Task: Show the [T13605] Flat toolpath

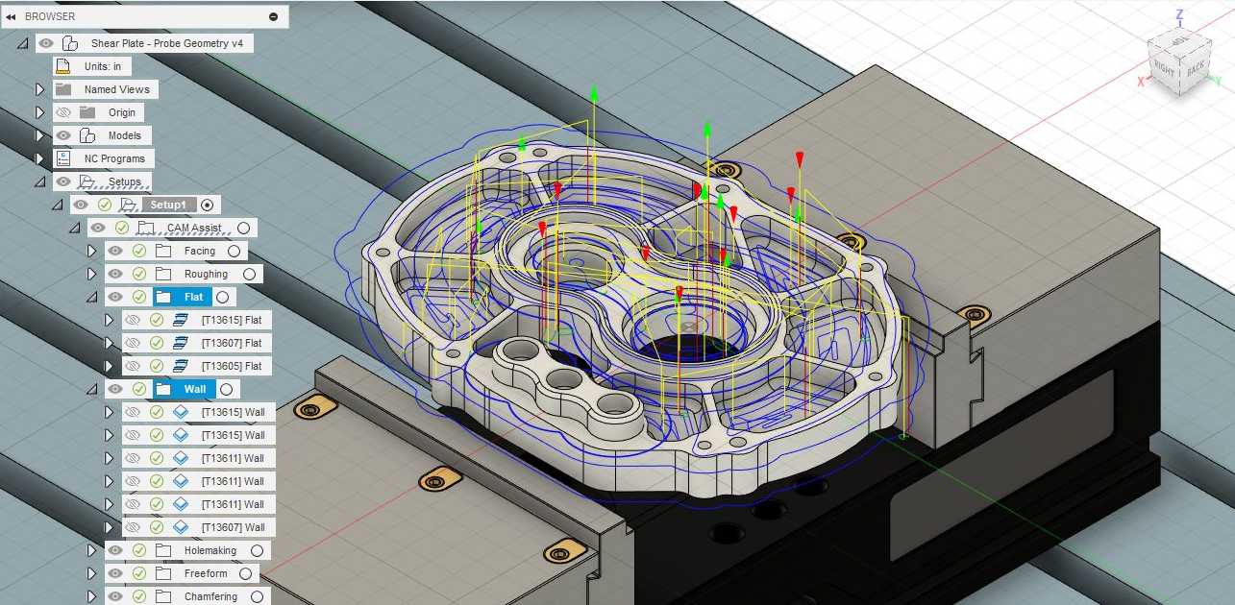Action: click(x=133, y=366)
